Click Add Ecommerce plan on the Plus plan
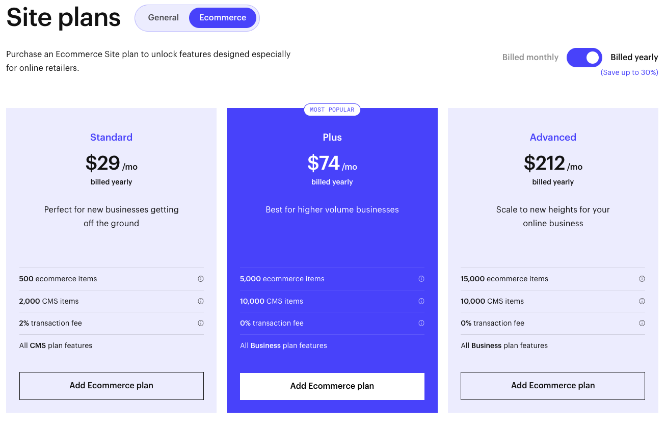The height and width of the screenshot is (427, 666). tap(332, 386)
